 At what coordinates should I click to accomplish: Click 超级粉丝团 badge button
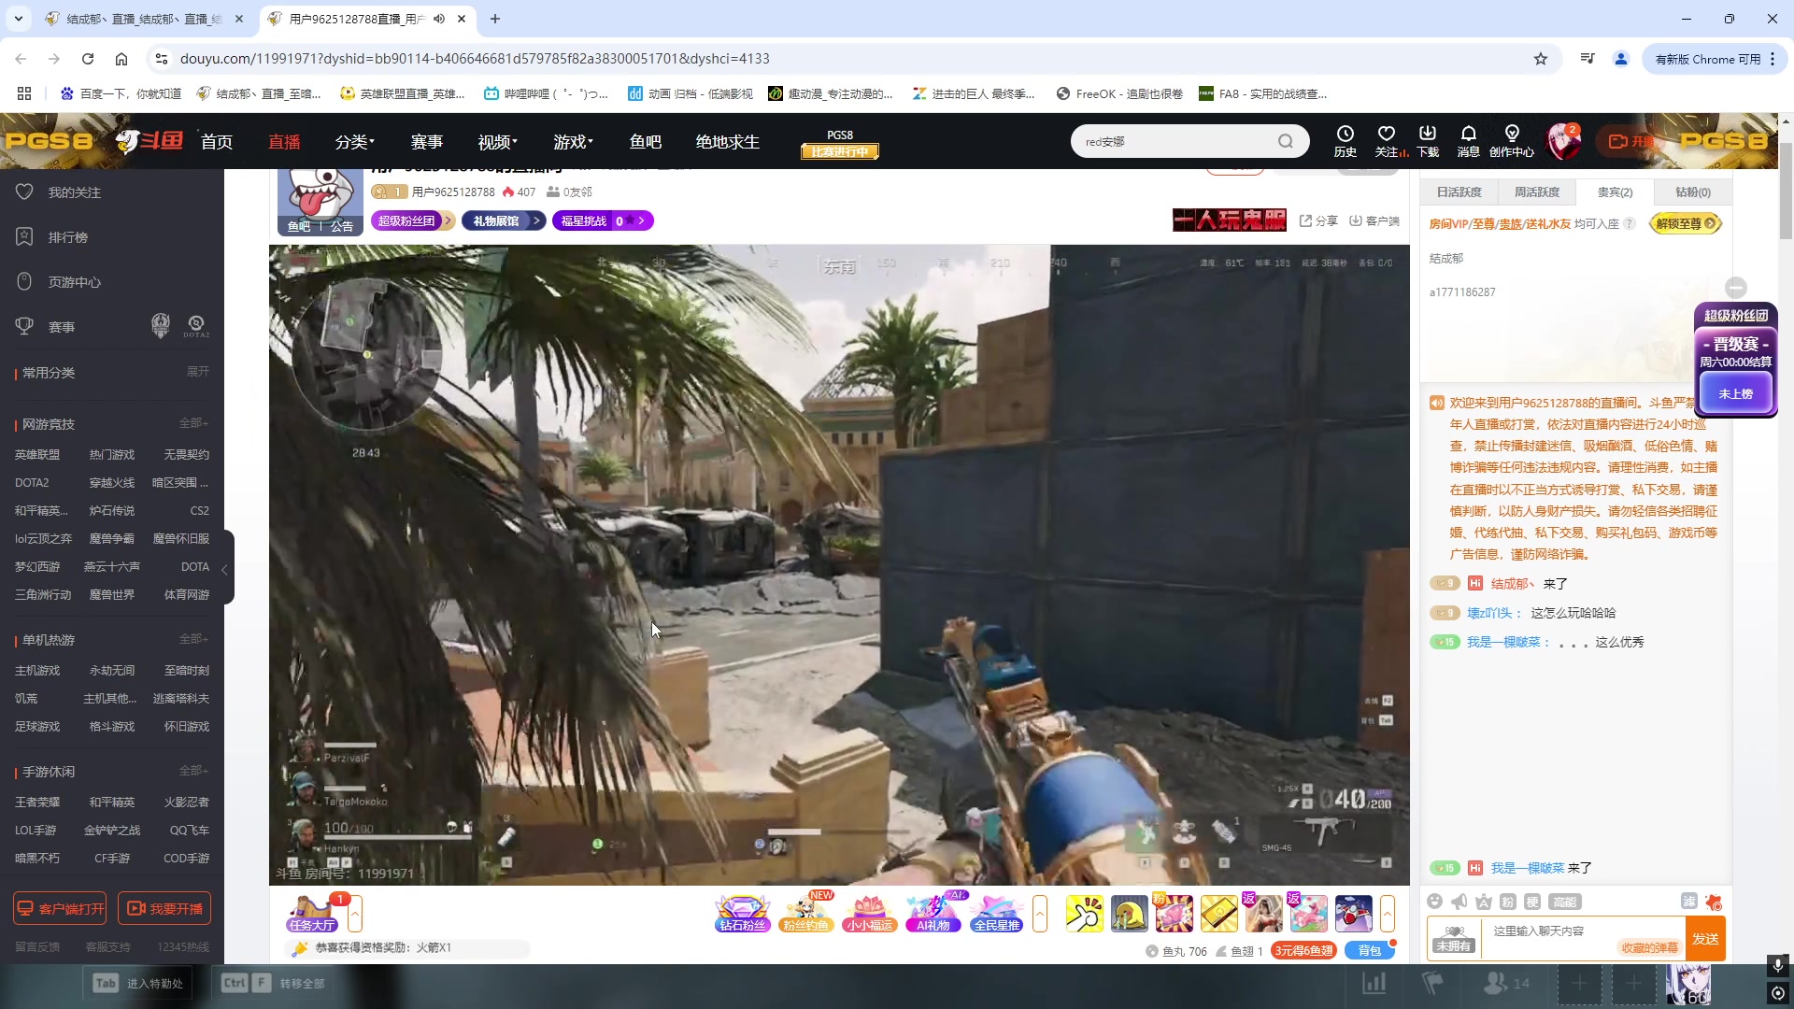413,220
